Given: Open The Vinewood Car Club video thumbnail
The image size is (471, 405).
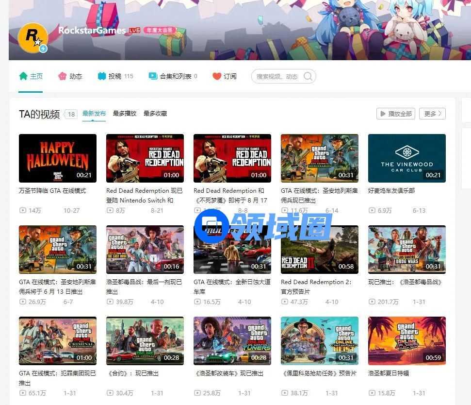Looking at the screenshot, I should tap(406, 158).
